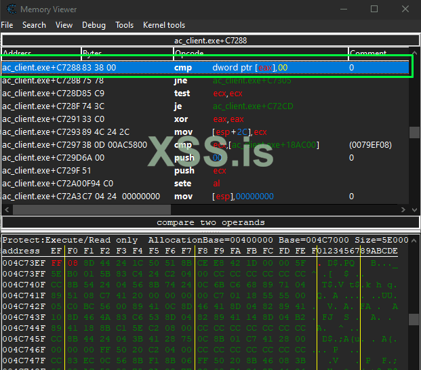
Task: Click the disassembler vertical scrollbar thumb
Action: click(x=414, y=133)
